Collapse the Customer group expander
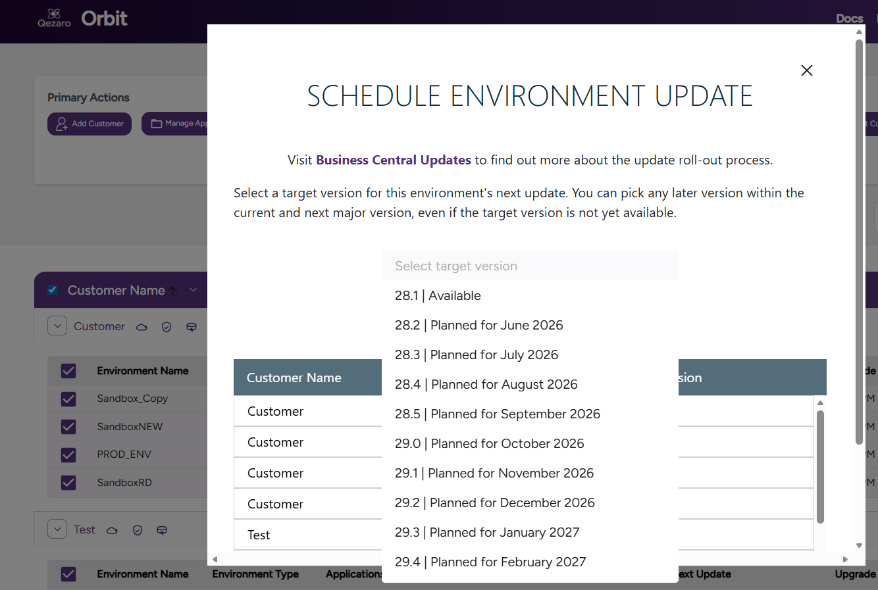 (x=57, y=326)
